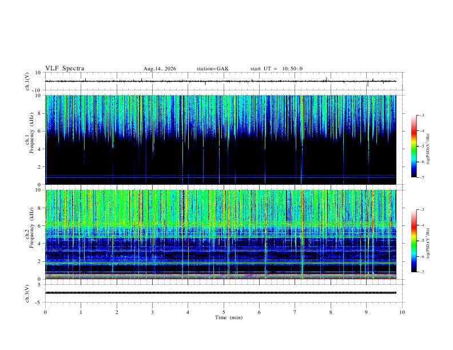This screenshot has height=350, width=453.
Task: Click the 'station=GAK' label
Action: [x=212, y=69]
